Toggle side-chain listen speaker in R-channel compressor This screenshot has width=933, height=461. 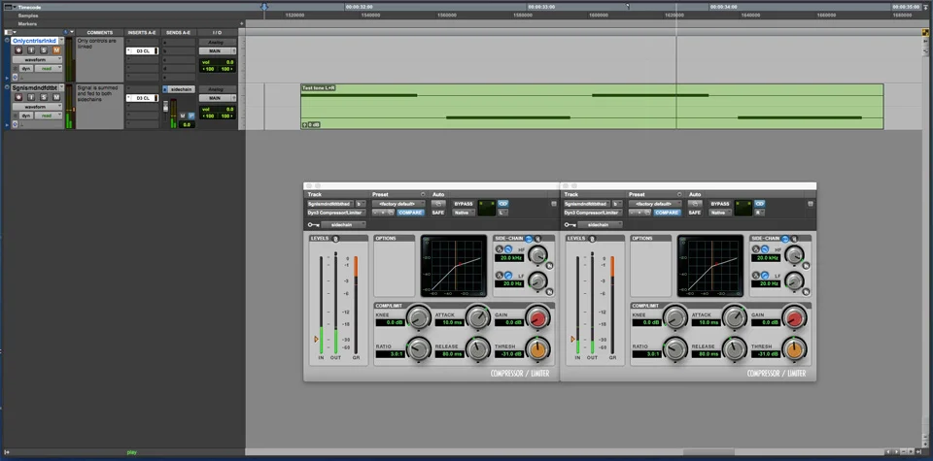(794, 238)
